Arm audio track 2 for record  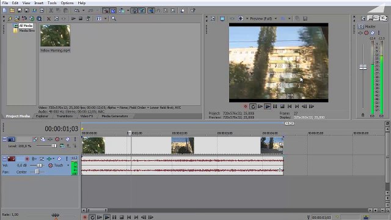point(27,159)
